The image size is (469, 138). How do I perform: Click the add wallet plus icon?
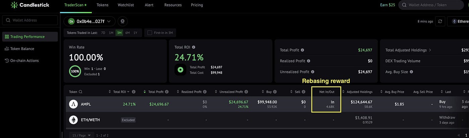tap(122, 21)
